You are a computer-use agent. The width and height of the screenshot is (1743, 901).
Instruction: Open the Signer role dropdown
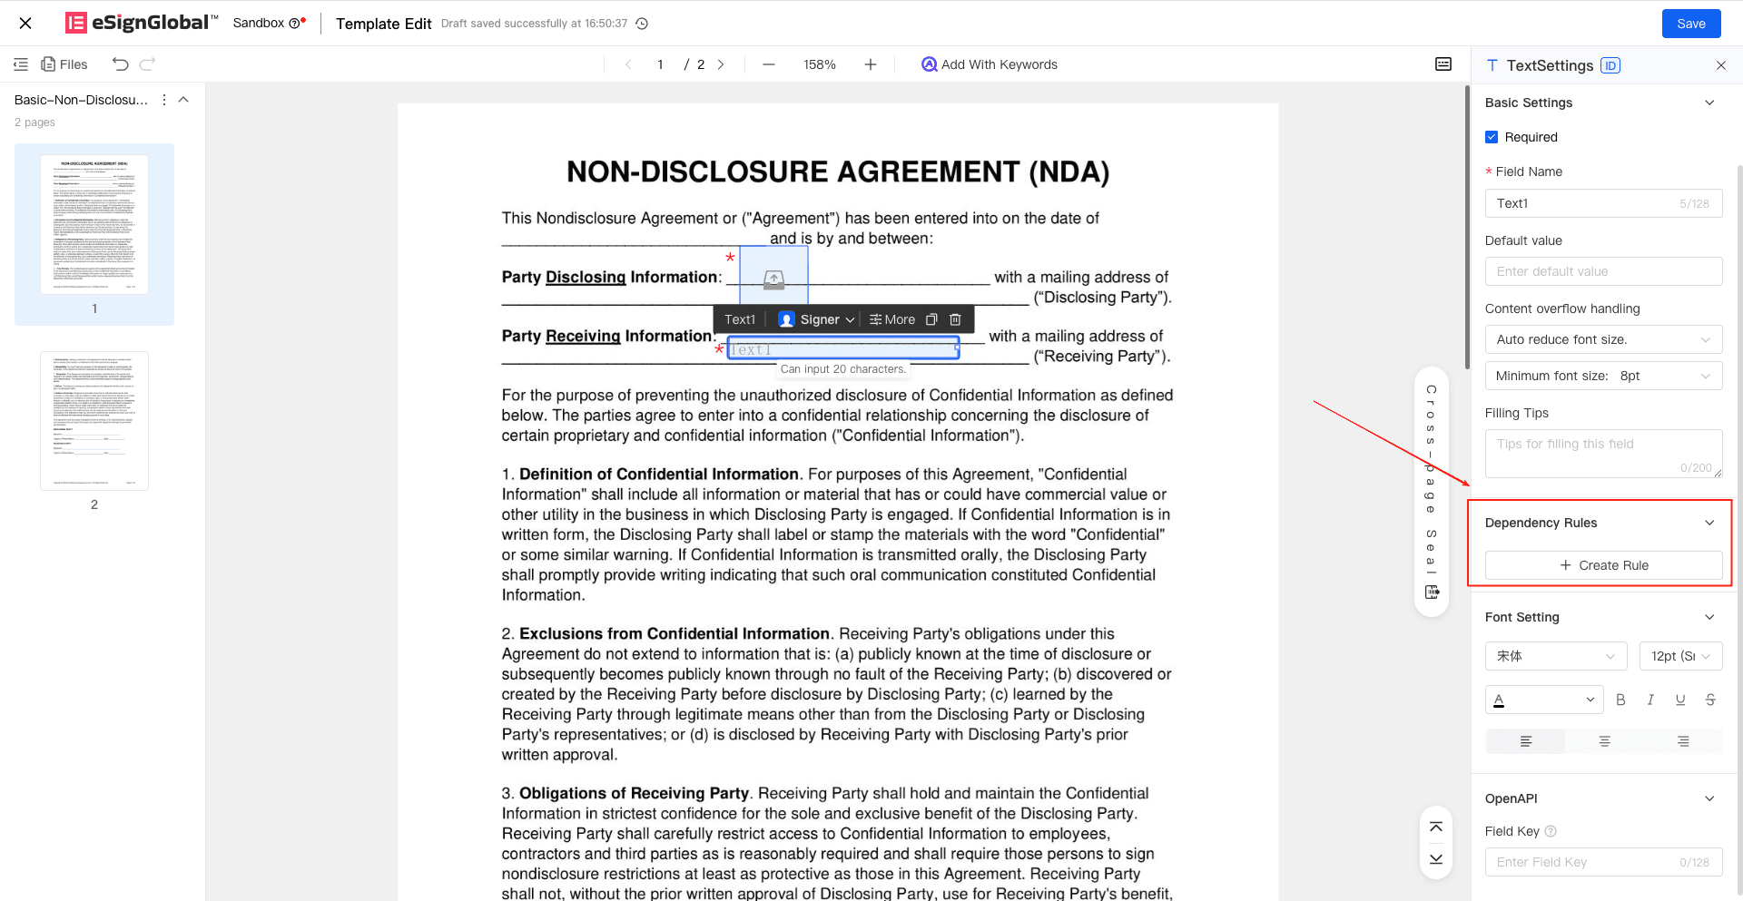pyautogui.click(x=817, y=319)
